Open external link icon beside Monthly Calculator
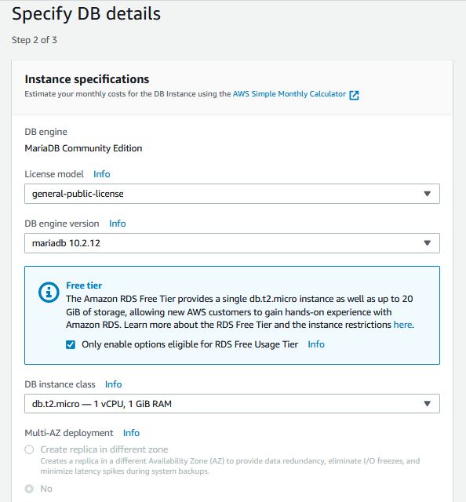 [x=354, y=95]
